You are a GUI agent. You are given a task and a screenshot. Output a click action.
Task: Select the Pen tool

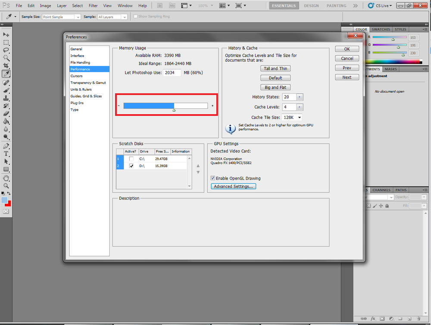6,146
